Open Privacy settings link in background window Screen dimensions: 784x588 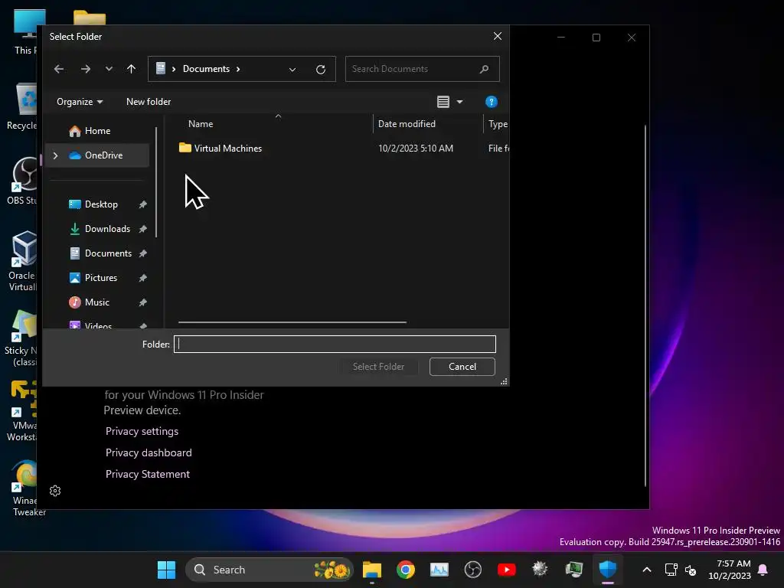pos(142,432)
